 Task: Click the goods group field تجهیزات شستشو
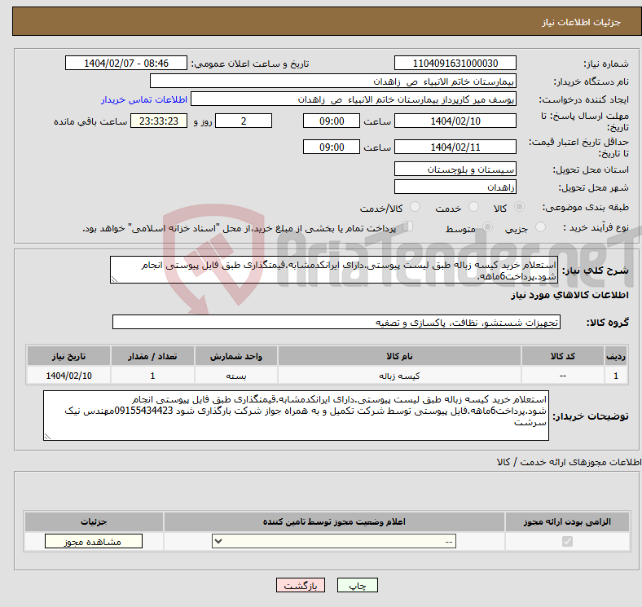(336, 322)
